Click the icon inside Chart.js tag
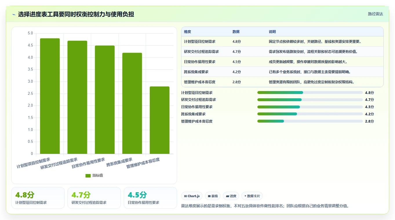395x220 pixels. (185, 196)
